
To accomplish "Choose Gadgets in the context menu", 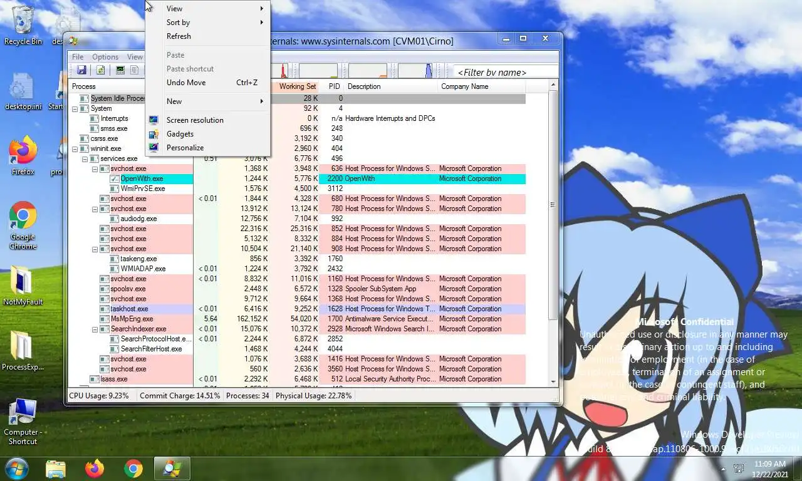I will (208, 133).
